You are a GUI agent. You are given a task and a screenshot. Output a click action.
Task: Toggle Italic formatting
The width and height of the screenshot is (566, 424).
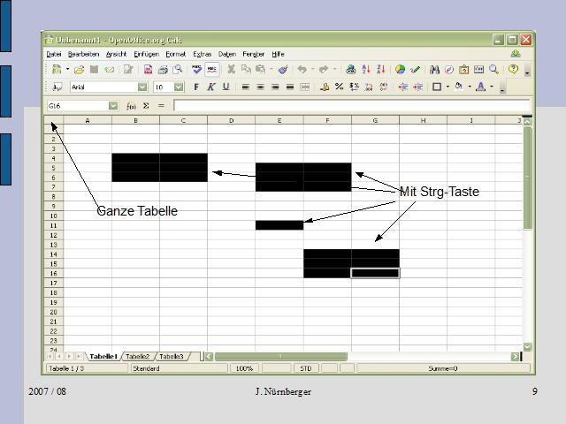tap(210, 87)
